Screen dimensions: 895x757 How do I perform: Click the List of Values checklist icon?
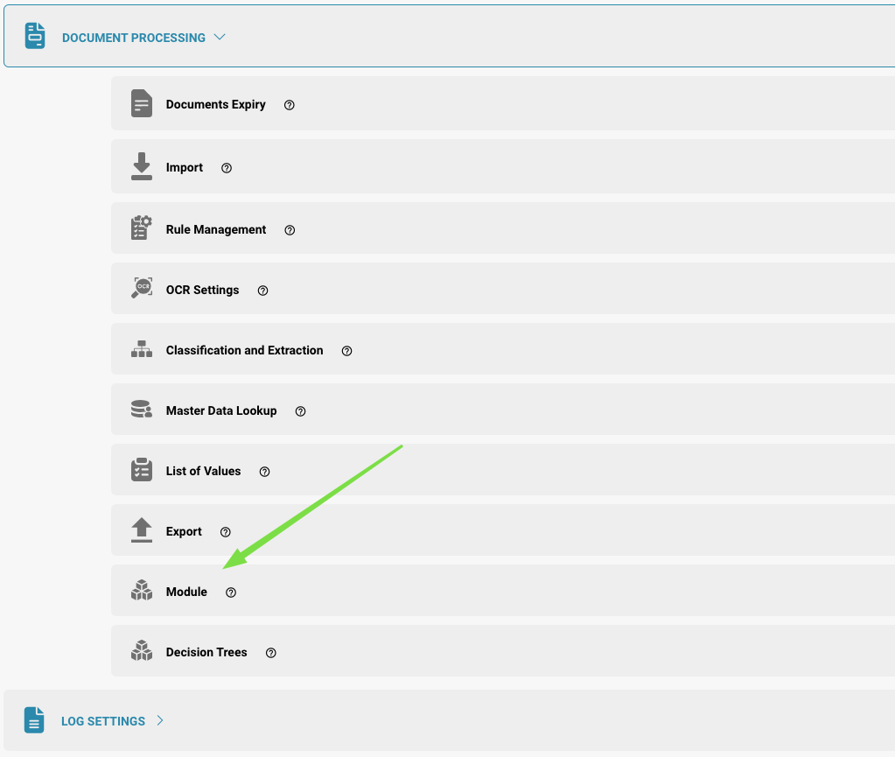(x=141, y=469)
